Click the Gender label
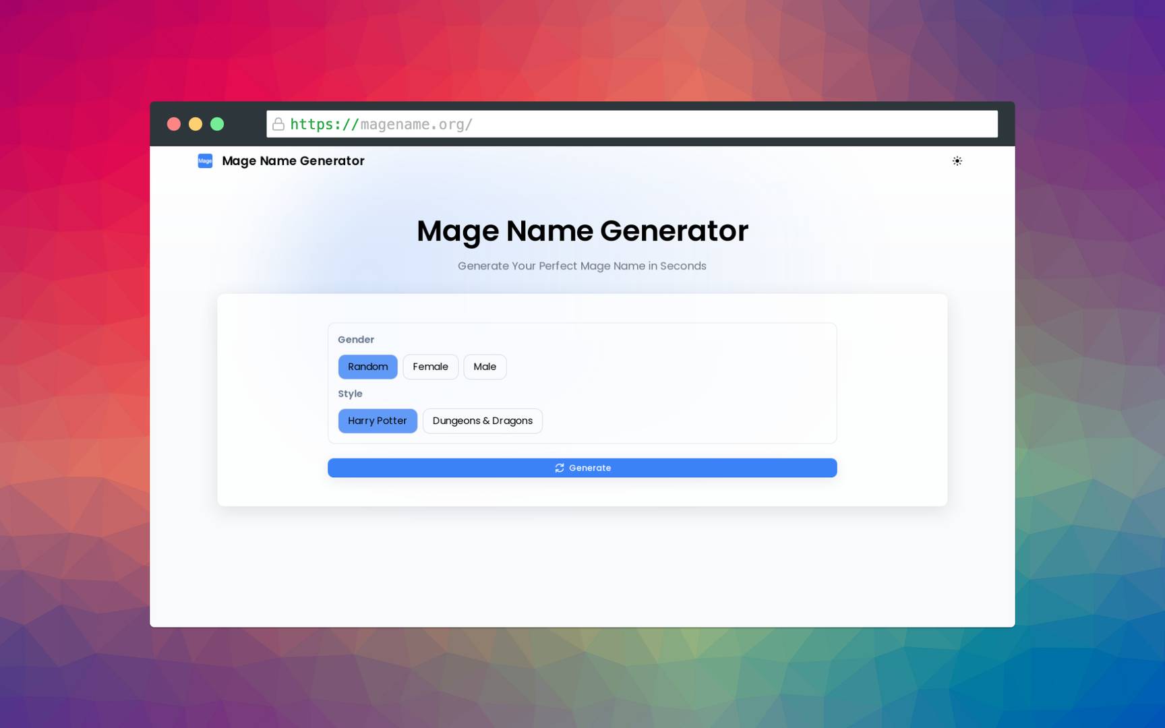1165x728 pixels. (356, 340)
